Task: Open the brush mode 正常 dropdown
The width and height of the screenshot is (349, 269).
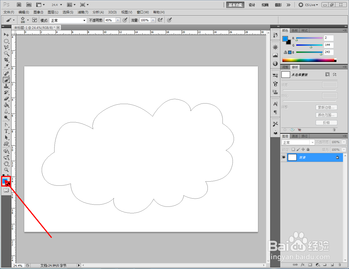Action: click(68, 20)
